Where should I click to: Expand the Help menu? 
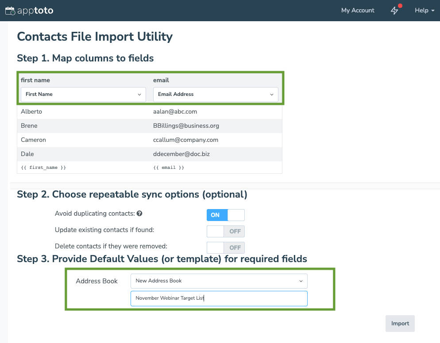tap(424, 11)
